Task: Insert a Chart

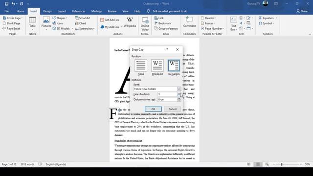Action: [x=81, y=23]
